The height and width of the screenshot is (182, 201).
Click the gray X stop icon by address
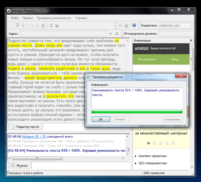click(117, 34)
